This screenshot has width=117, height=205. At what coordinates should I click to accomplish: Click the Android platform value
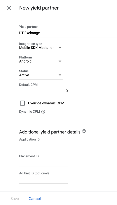(x=25, y=61)
